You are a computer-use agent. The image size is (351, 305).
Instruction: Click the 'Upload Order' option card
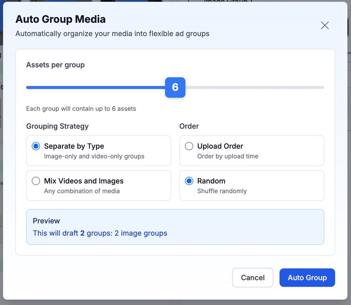point(251,150)
